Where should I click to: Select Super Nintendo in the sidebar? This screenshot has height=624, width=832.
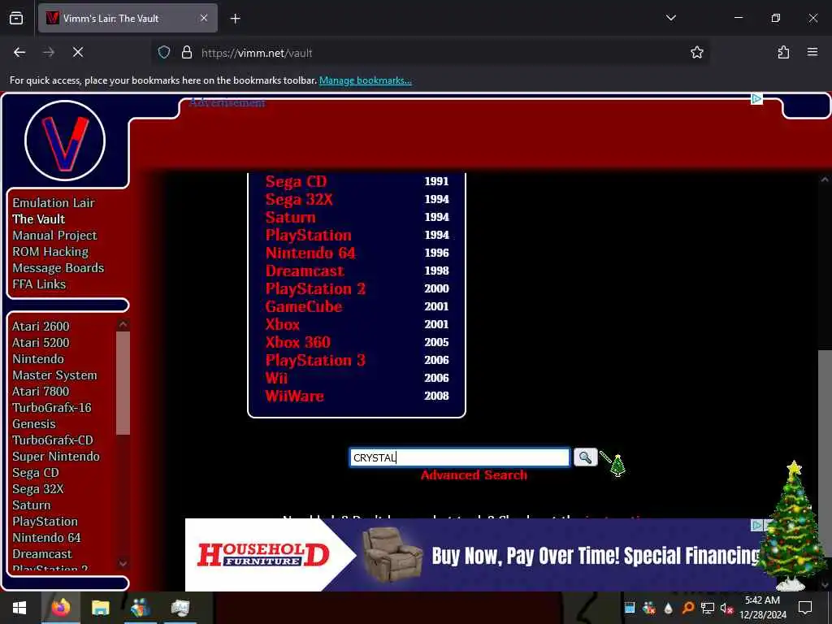tap(56, 457)
